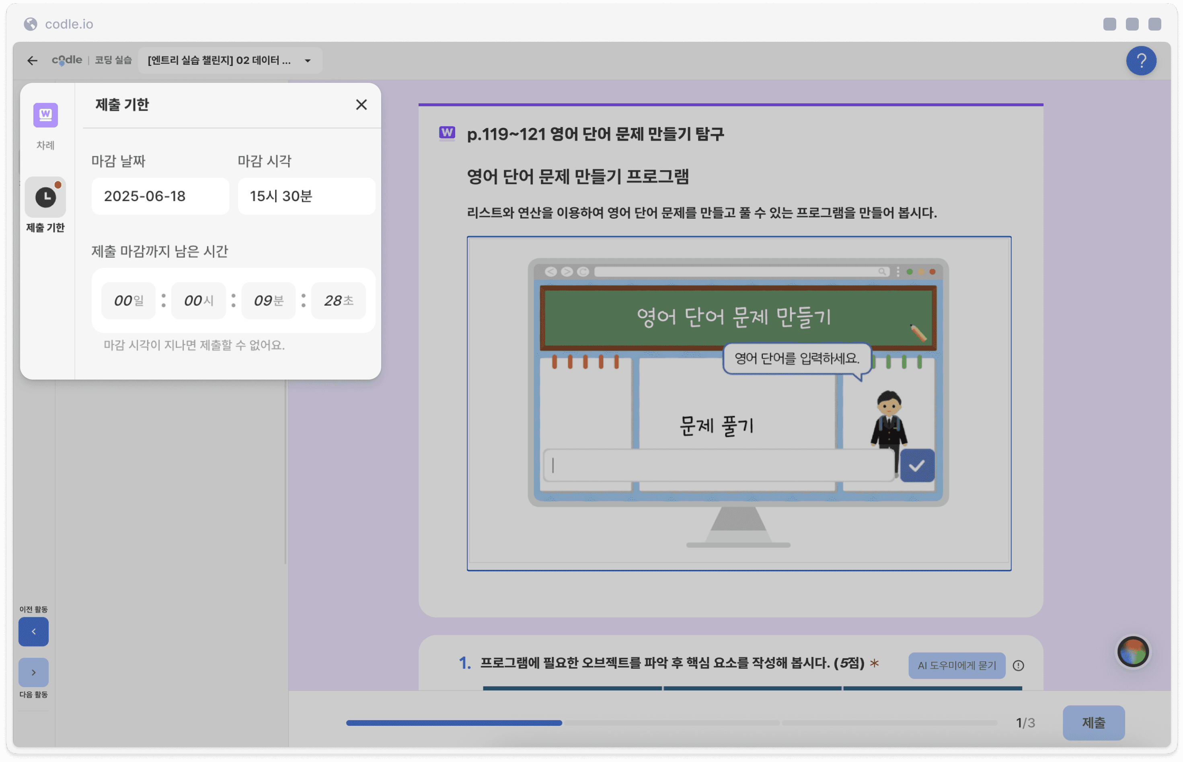Click the bottom progress bar

point(672,723)
